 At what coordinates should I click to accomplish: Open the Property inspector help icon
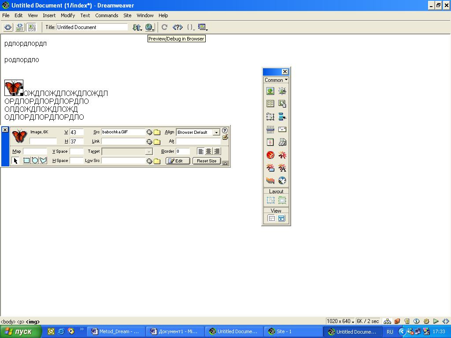click(225, 130)
